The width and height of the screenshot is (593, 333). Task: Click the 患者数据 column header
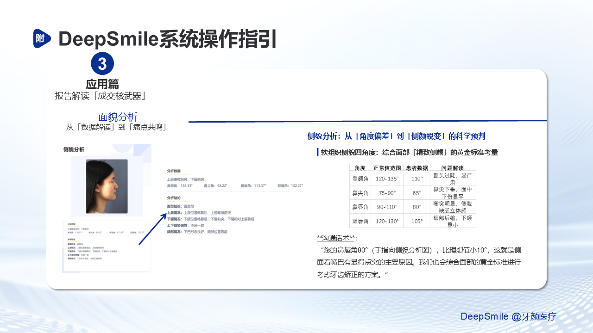[416, 167]
